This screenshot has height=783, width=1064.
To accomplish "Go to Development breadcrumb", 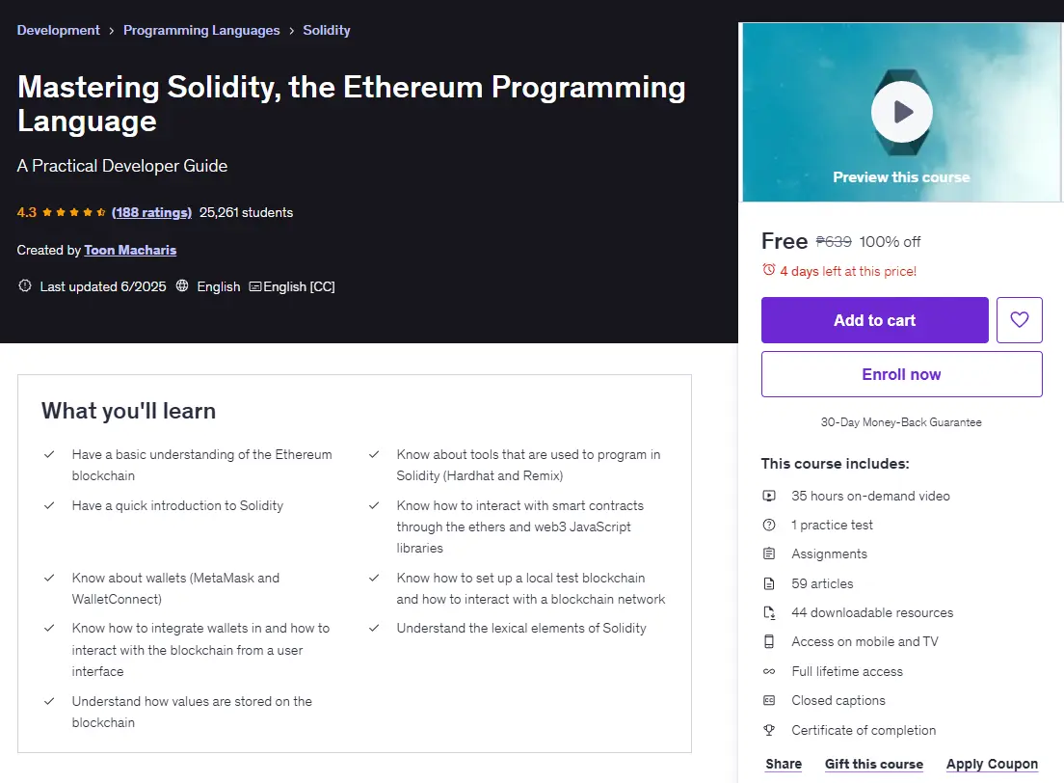I will tap(59, 30).
